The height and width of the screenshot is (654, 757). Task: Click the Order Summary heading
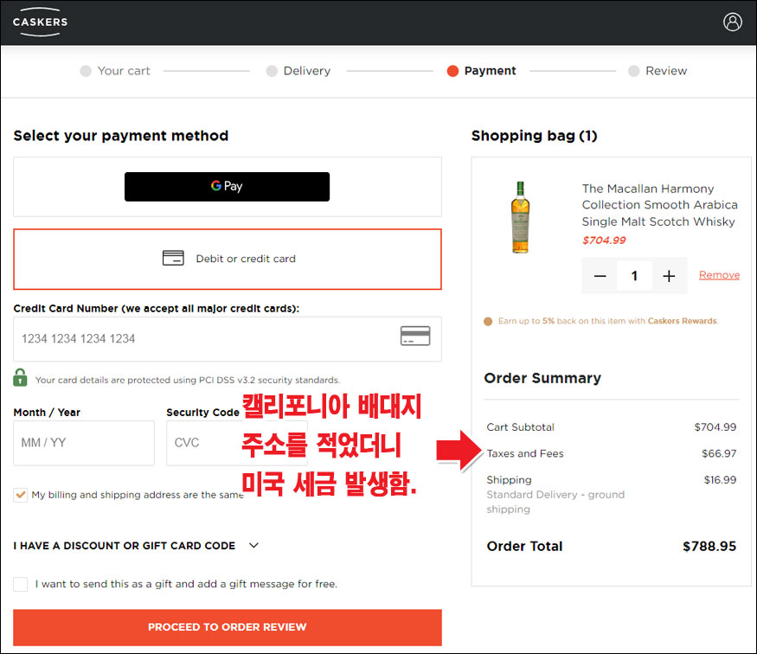click(542, 378)
